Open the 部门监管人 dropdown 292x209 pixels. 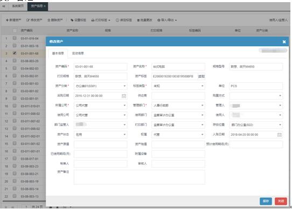click(x=101, y=125)
